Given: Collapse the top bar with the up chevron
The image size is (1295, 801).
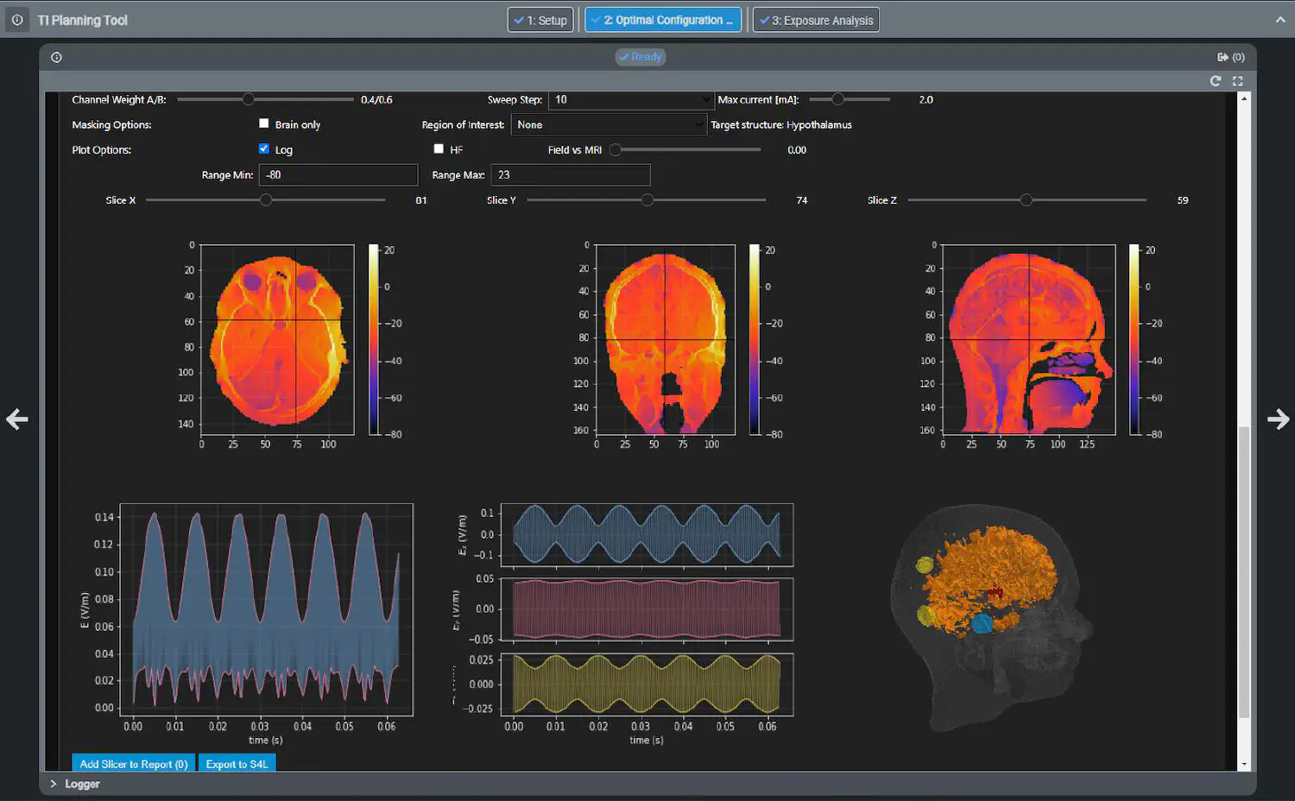Looking at the screenshot, I should click(x=1279, y=20).
